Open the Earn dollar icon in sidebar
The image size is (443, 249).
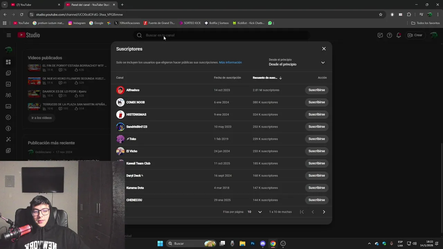(x=8, y=128)
